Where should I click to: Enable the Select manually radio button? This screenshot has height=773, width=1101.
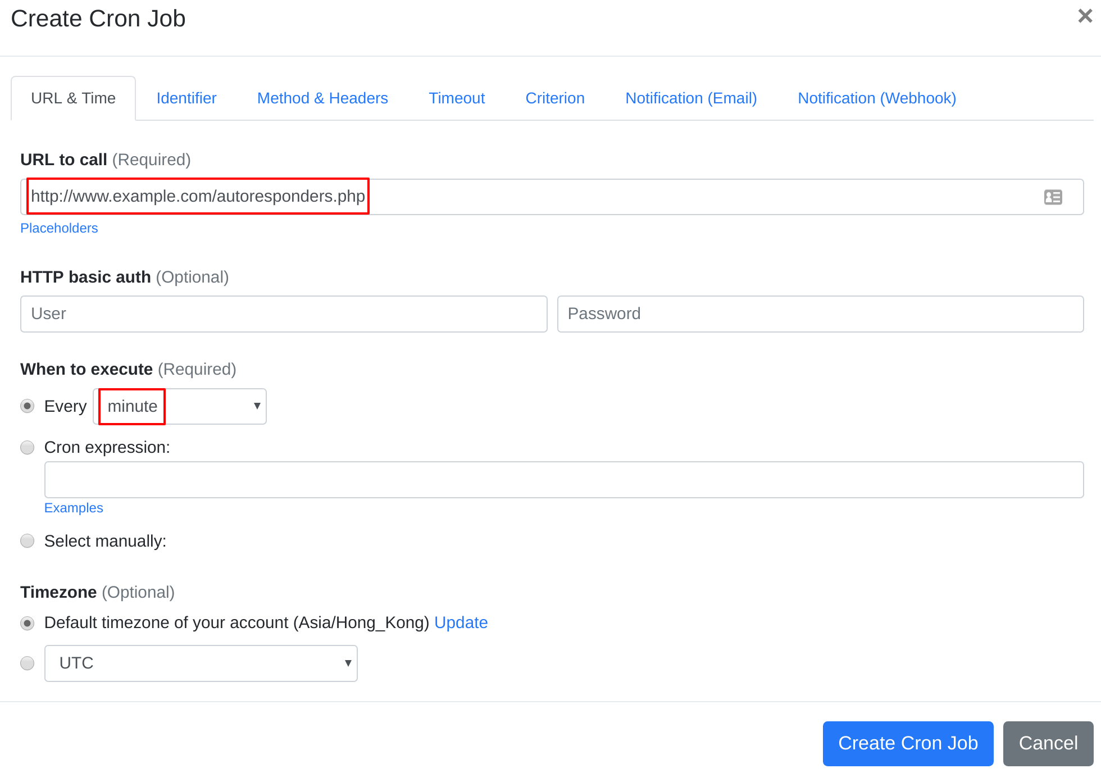[x=28, y=541]
